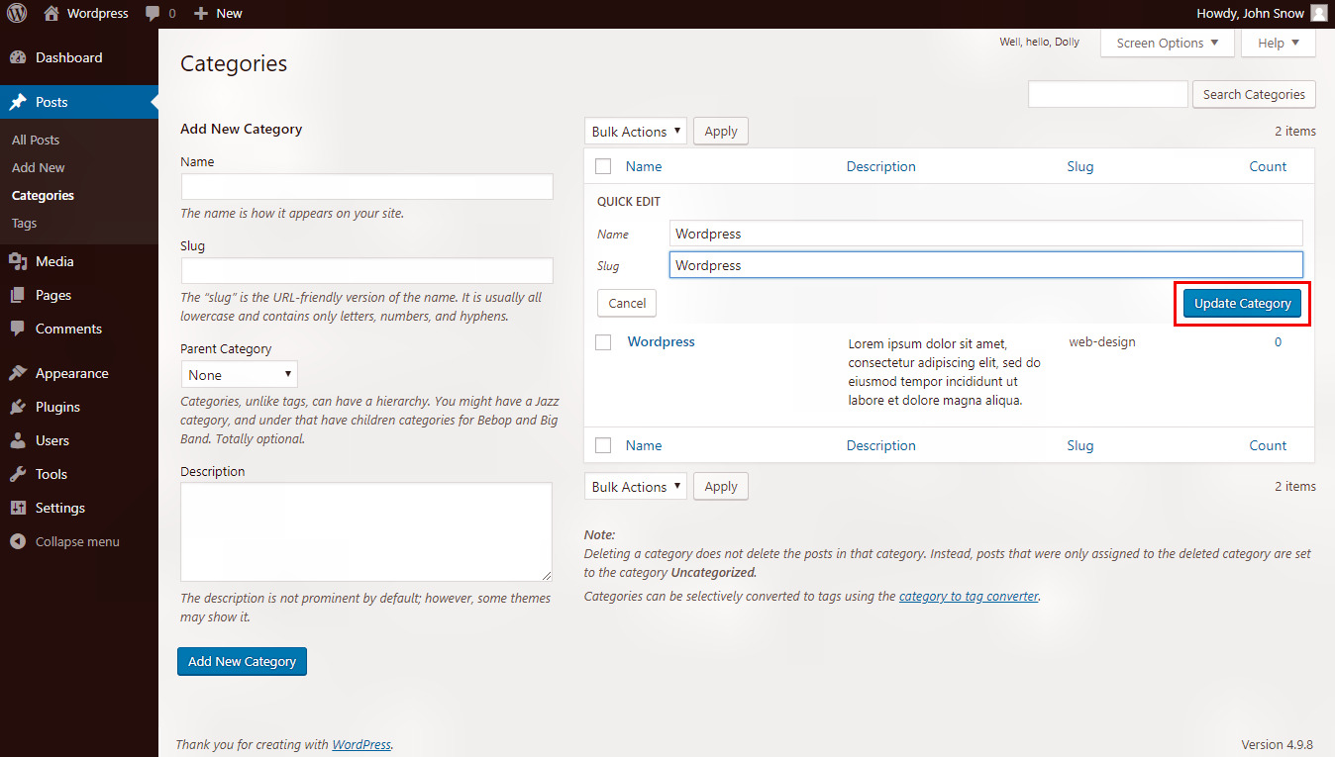Screen dimensions: 1335x757
Task: Open the category to tag converter link
Action: 969,596
